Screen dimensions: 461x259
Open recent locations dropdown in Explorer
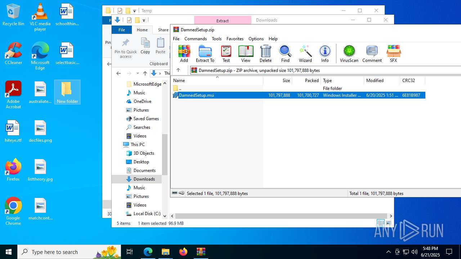click(x=138, y=73)
